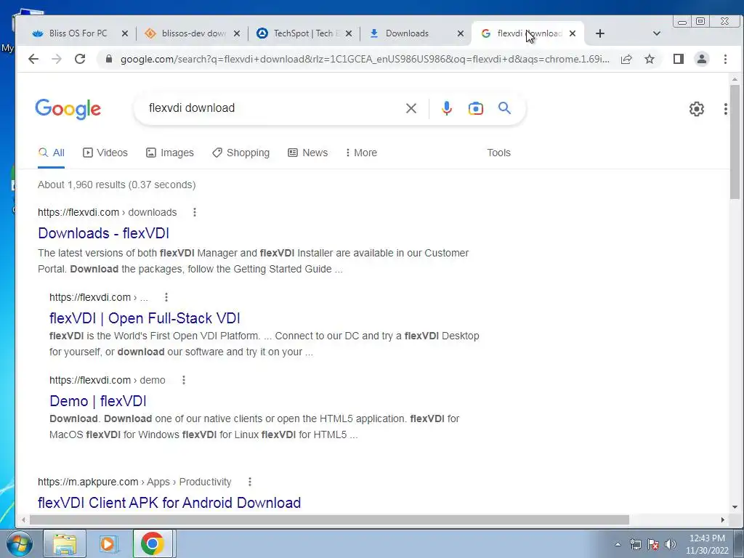744x558 pixels.
Task: Select the All results filter
Action: coord(52,153)
